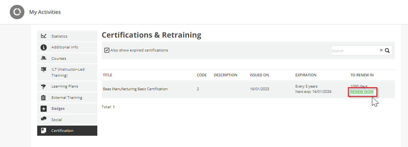Click the Additional Info icon
Screen dimensions: 408x147
coord(44,47)
